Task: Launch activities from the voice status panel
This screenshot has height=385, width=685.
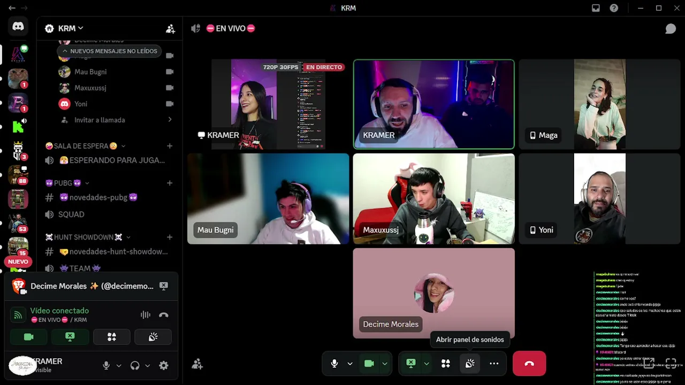Action: click(111, 337)
